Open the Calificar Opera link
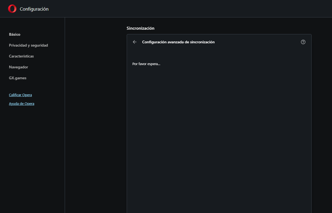Viewport: 332px width, 213px height. point(20,95)
